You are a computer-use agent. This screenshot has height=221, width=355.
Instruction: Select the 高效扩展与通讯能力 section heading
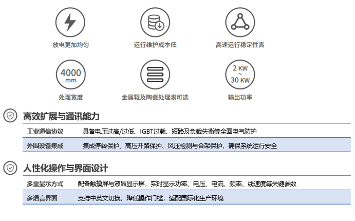[61, 116]
